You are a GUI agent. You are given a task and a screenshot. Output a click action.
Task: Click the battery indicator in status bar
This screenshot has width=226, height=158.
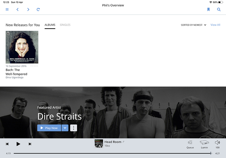220,2
